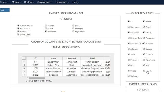Toggle the Username exported field checkbox
The width and height of the screenshot is (164, 92).
coord(129,27)
